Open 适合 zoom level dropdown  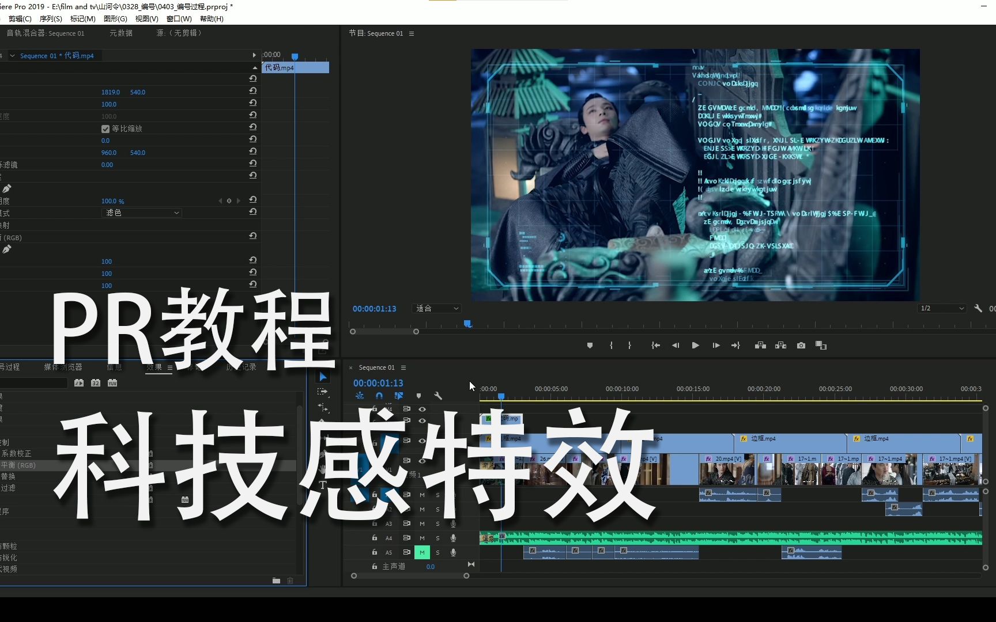pos(437,309)
